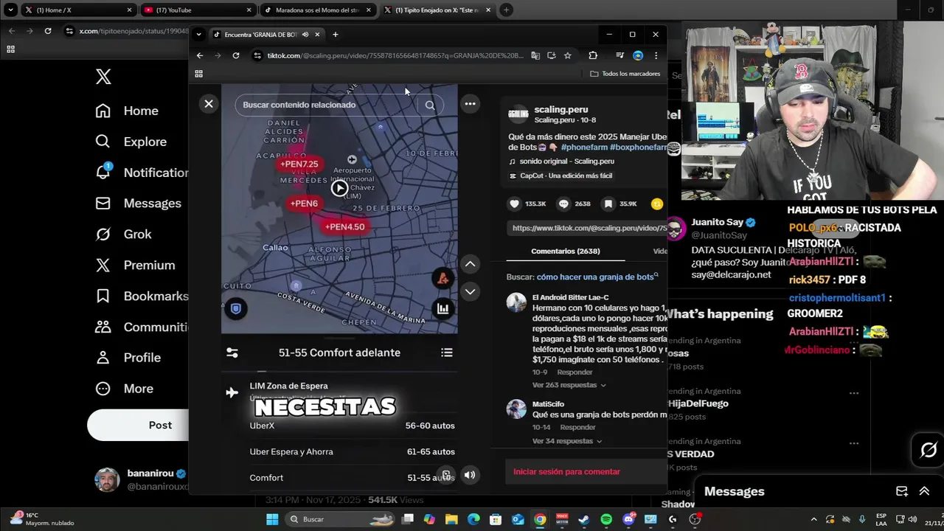Open the floating Grok button on X

click(929, 450)
